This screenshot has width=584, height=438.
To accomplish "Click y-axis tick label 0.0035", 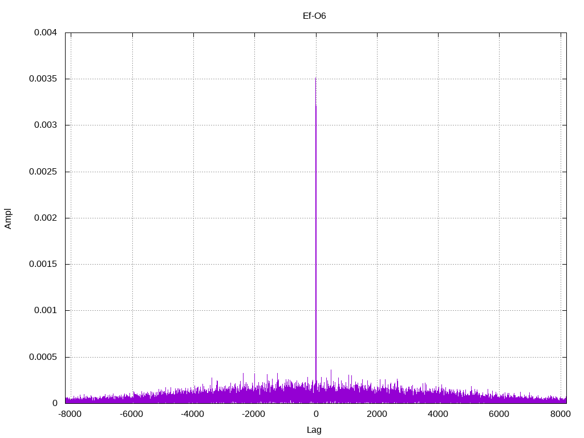I will (43, 79).
